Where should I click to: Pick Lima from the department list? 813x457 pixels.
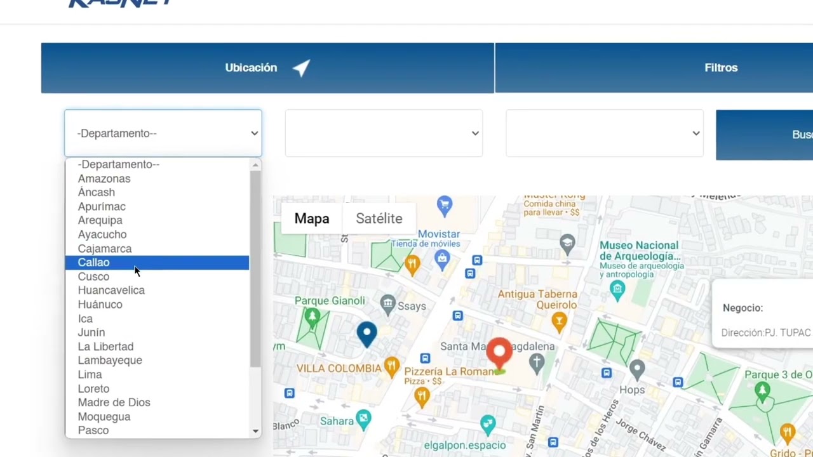[x=157, y=374]
